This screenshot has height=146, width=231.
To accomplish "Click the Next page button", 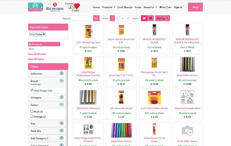I will tap(135, 18).
